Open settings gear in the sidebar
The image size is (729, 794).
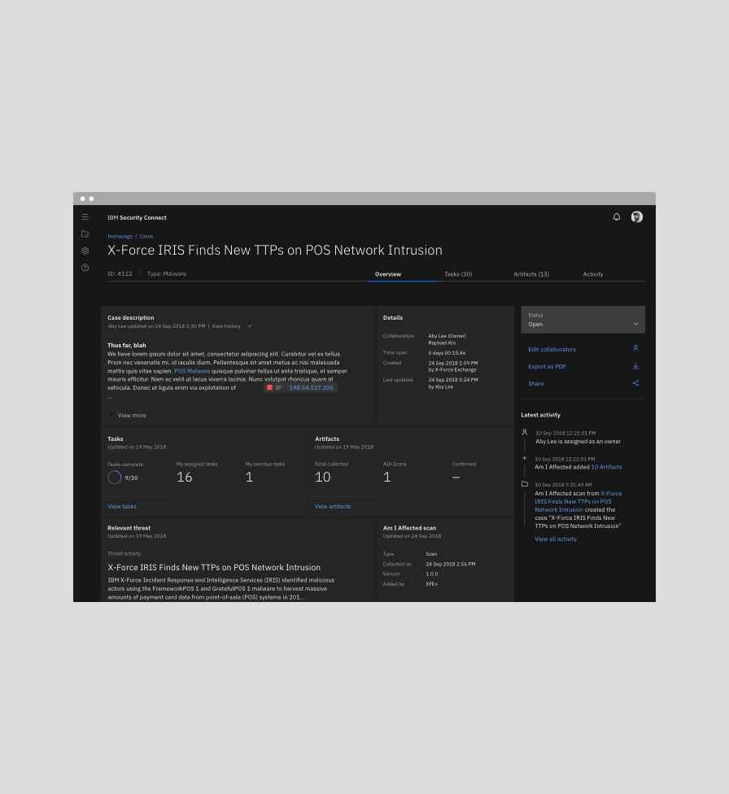click(x=85, y=251)
